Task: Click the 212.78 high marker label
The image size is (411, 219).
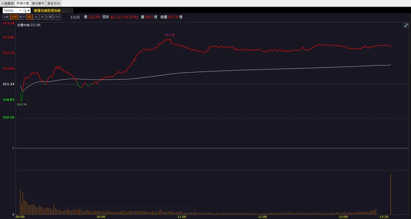Action: click(x=170, y=35)
